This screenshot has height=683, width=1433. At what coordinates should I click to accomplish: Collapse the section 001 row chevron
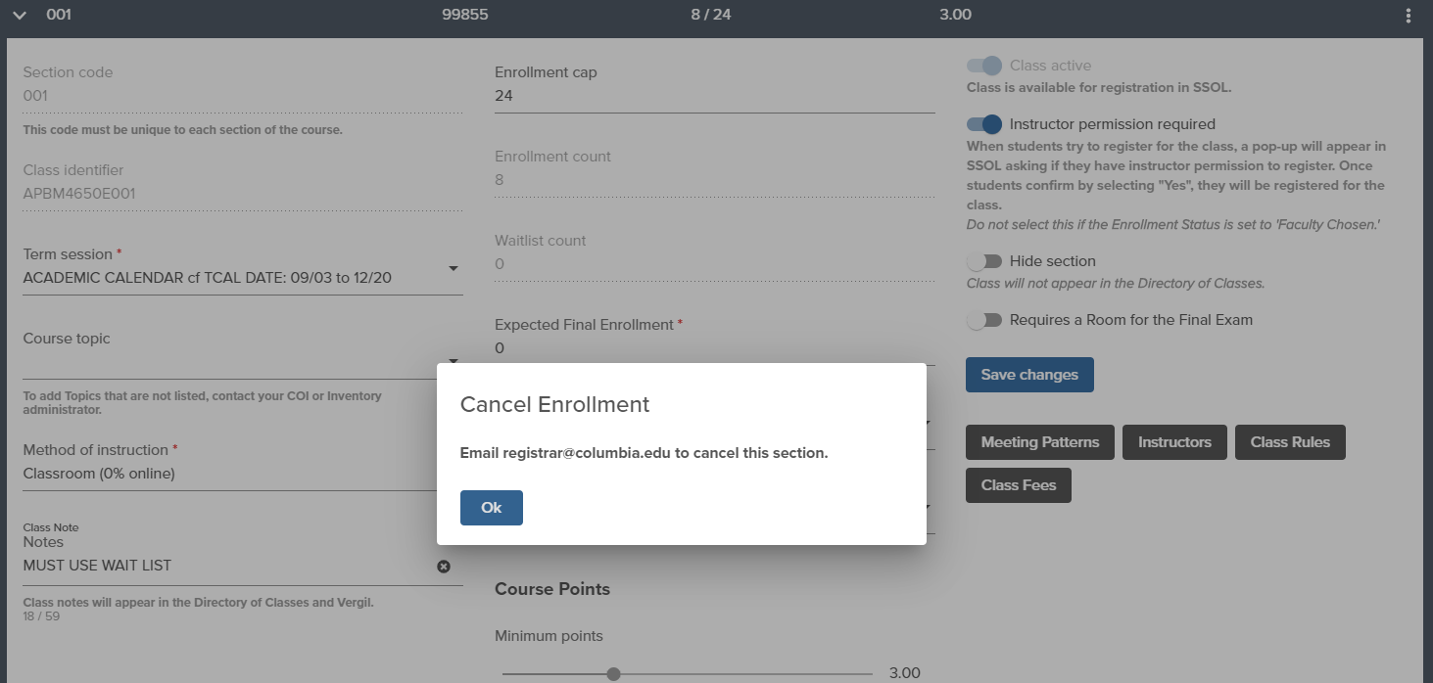[22, 15]
